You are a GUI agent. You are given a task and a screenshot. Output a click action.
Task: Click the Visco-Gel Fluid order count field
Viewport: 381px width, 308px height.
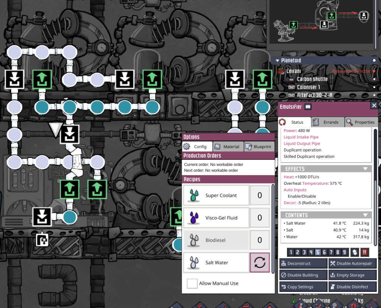(260, 218)
